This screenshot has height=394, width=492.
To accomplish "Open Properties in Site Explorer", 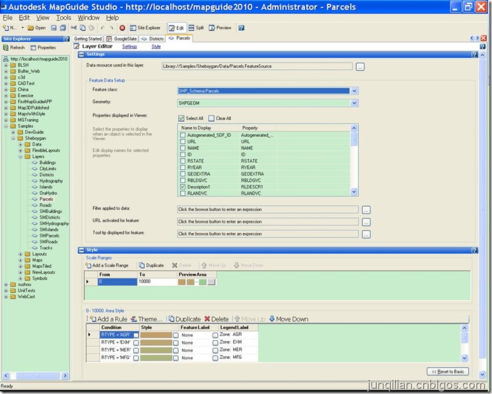I will pyautogui.click(x=43, y=47).
